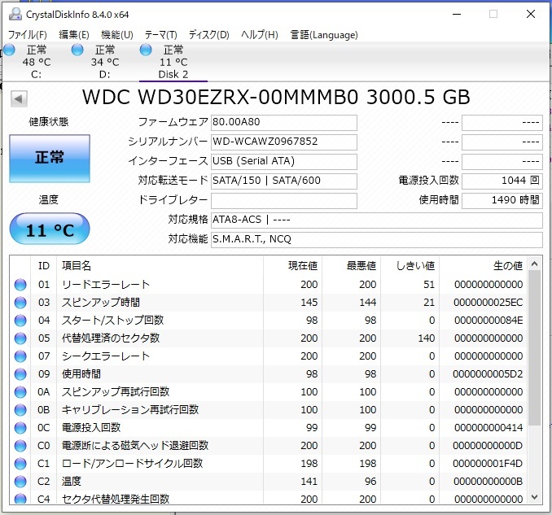552x515 pixels.
Task: Click the CrystalDiskInfo app icon in title bar
Action: point(15,14)
